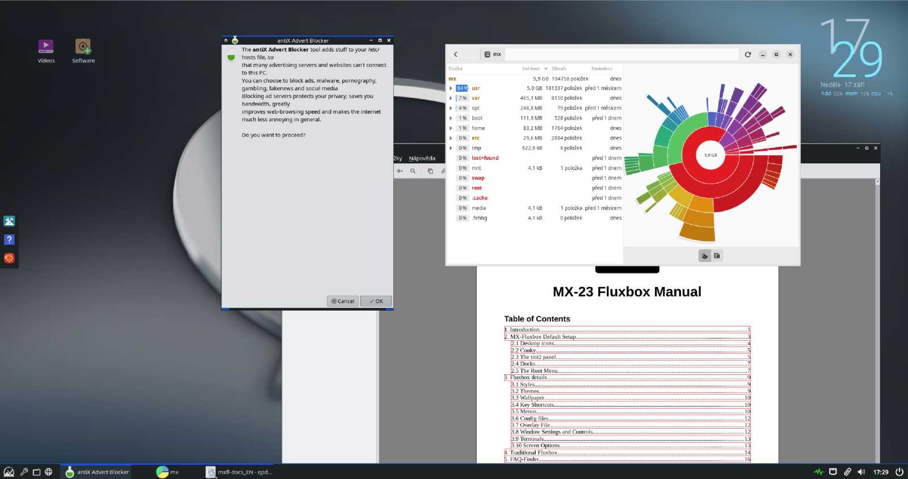
Task: Expand the opt folder row
Action: tap(451, 108)
